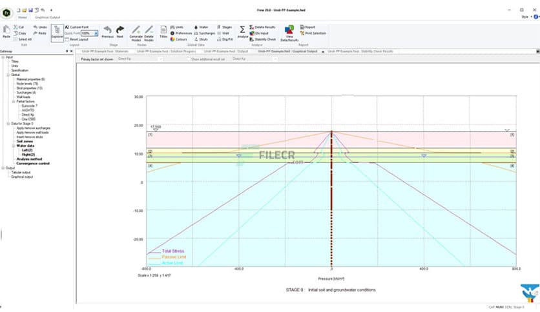The width and height of the screenshot is (540, 312).
Task: Open the Colours settings
Action: [x=180, y=39]
